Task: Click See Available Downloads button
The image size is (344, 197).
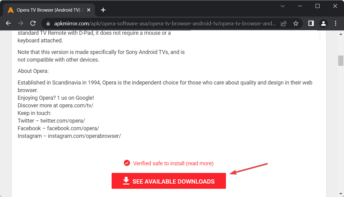Action: point(169,181)
